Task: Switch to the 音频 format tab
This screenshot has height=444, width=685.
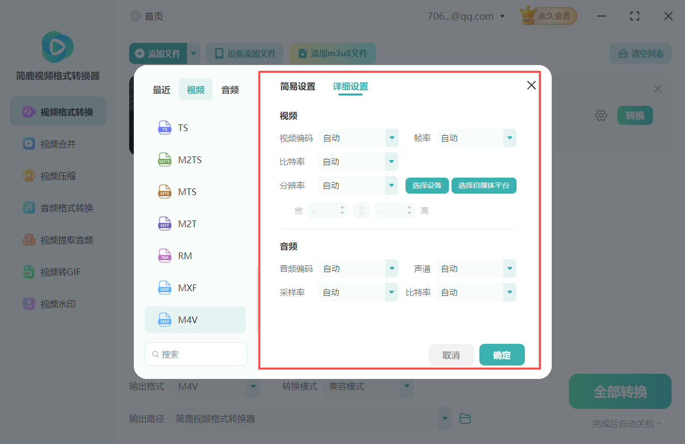Action: click(x=229, y=89)
